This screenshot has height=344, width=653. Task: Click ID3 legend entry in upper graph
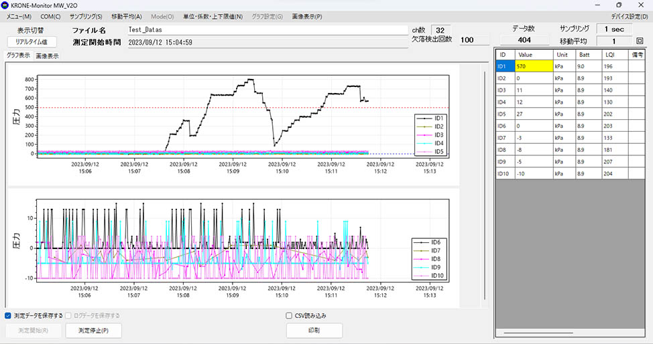430,135
